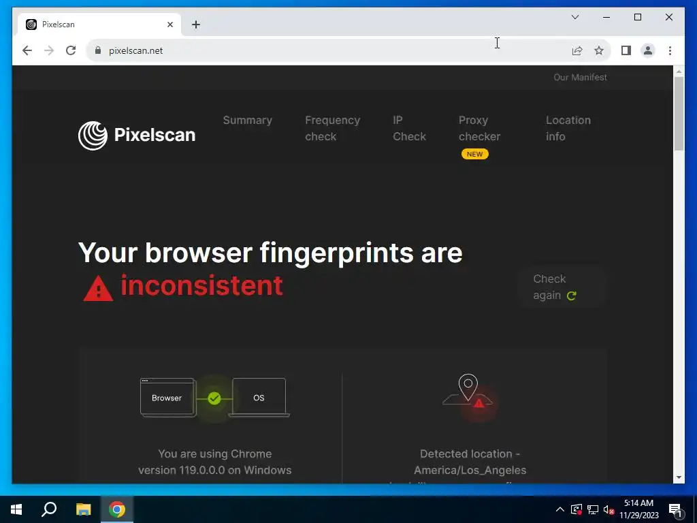Click the Chrome taskbar icon

(117, 509)
